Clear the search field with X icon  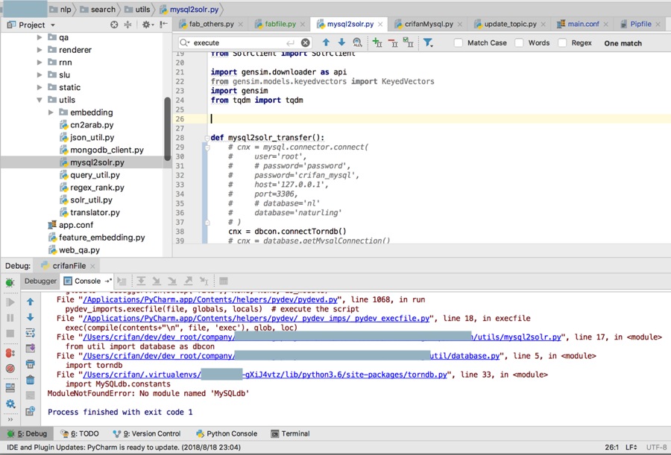[306, 43]
